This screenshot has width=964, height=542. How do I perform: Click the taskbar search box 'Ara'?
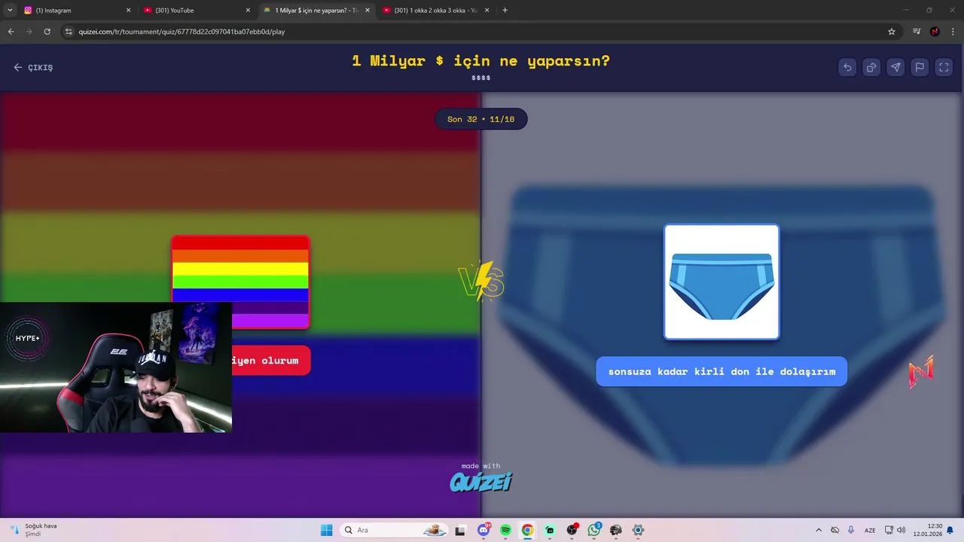point(394,530)
